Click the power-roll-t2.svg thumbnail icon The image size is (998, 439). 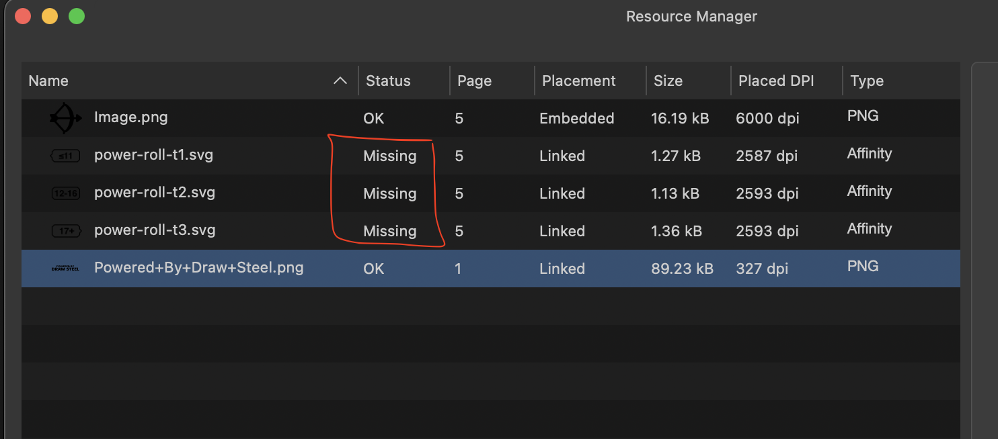[65, 194]
